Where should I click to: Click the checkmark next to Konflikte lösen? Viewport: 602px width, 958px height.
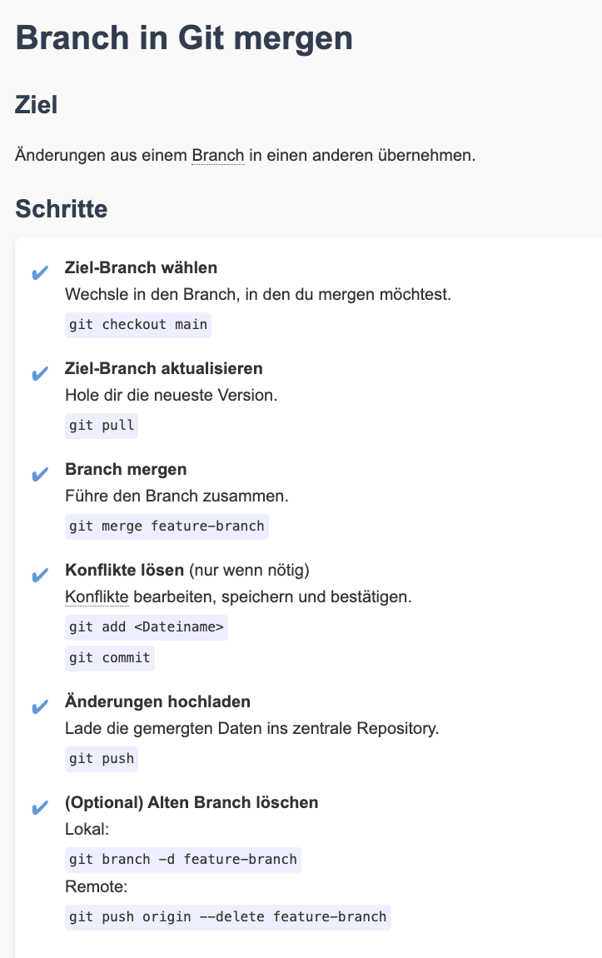(39, 576)
